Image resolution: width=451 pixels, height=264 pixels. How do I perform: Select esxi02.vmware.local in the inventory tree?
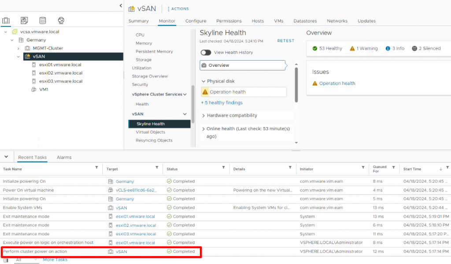[x=61, y=73]
